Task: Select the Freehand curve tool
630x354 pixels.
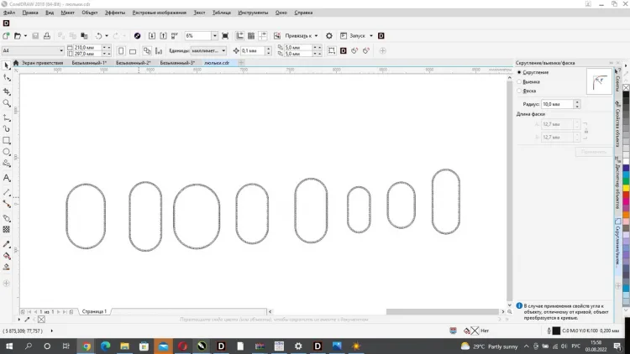Action: [x=7, y=117]
